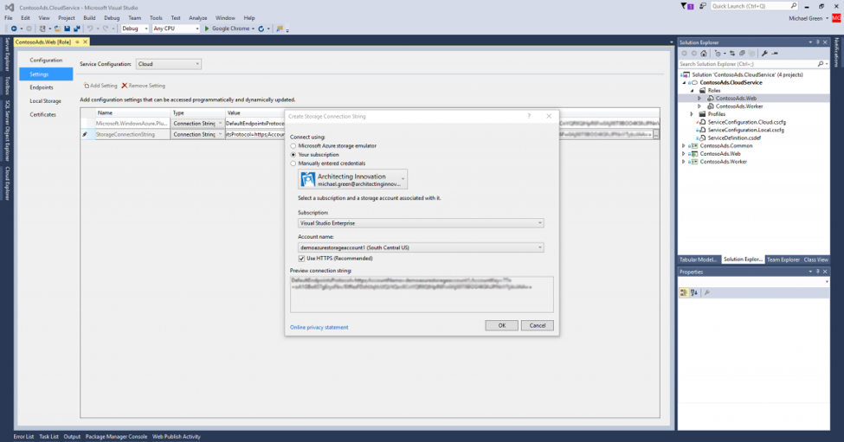Click Categorized view icon in Properties panel
844x442 pixels.
[683, 292]
